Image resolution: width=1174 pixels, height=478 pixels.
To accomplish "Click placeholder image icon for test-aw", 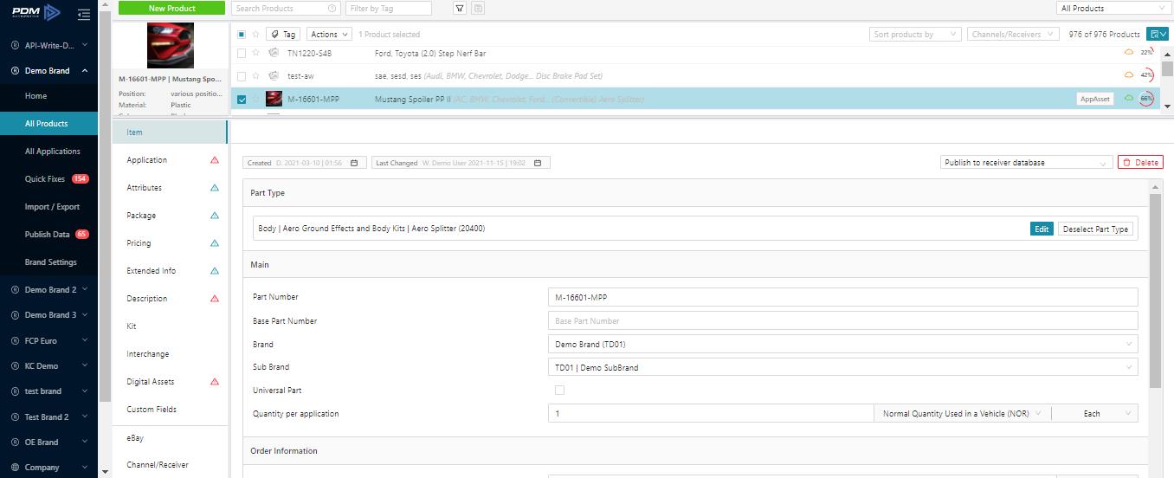I will click(x=274, y=76).
